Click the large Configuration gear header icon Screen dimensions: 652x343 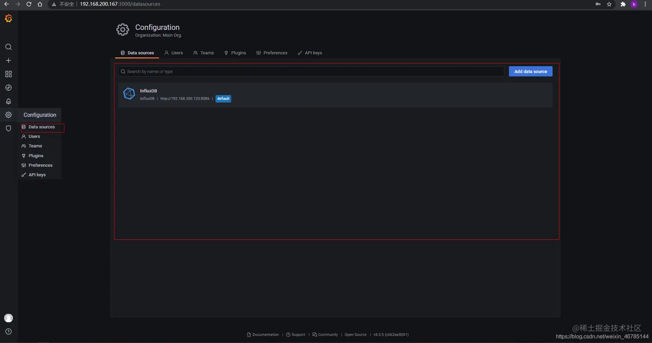pos(122,30)
